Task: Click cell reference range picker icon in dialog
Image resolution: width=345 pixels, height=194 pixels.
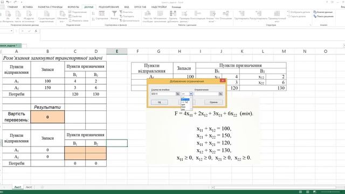Action: click(177, 94)
